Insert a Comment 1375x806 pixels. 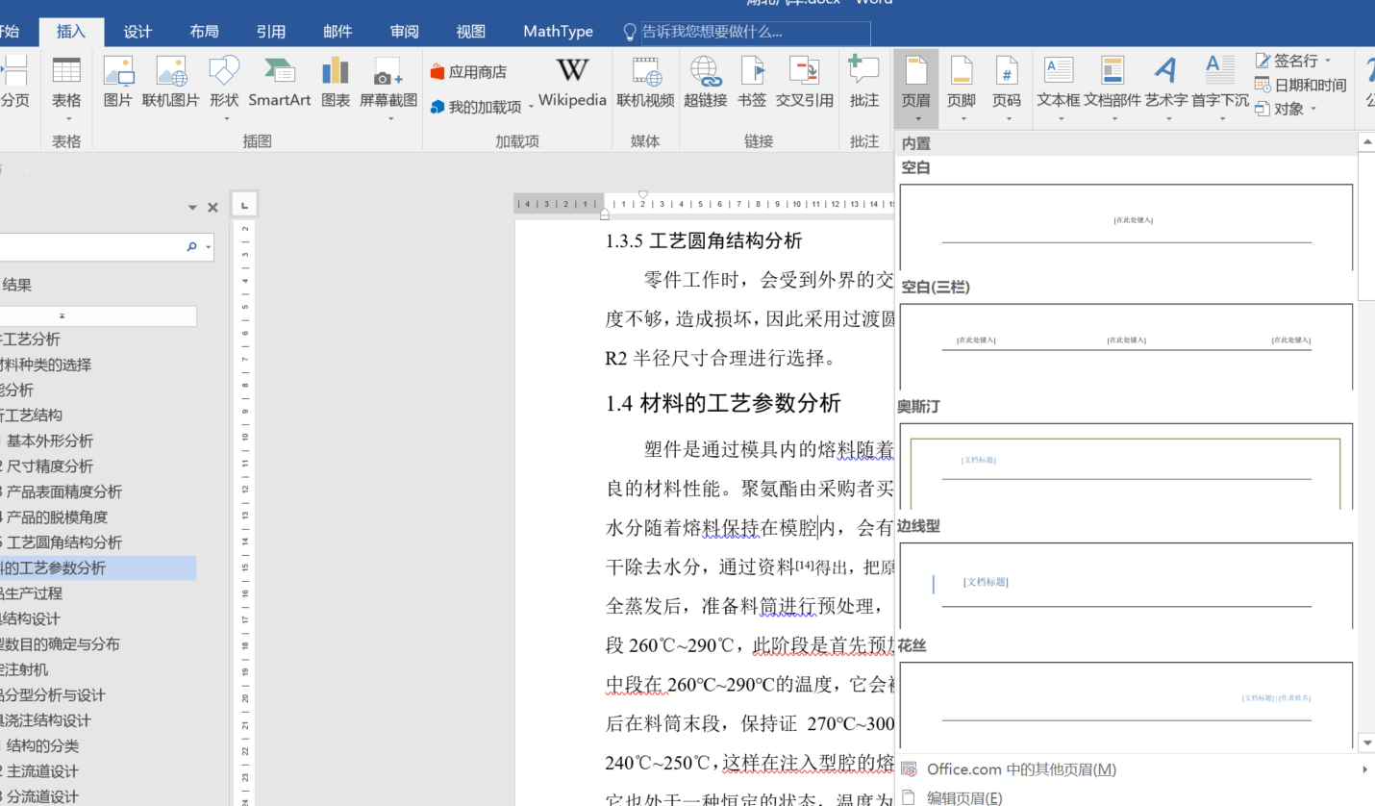pos(864,84)
